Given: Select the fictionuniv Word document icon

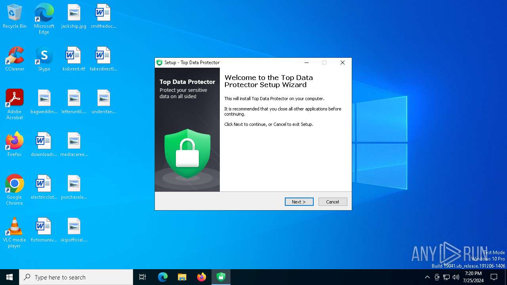Looking at the screenshot, I should pos(44,230).
